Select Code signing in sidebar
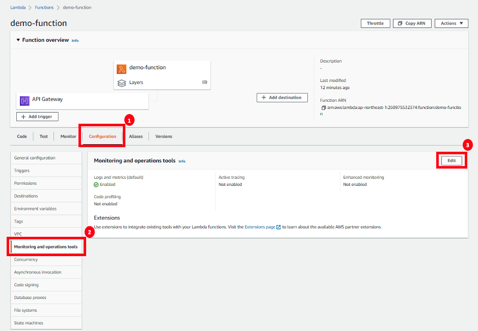Viewport: 478px width, 331px height. tap(46, 285)
